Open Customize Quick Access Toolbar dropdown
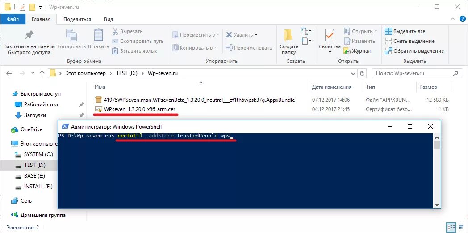This screenshot has height=233, width=468. coord(40,7)
